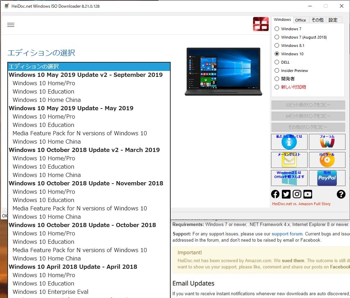
Task: Click the Email Updates heading
Action: pos(193,283)
